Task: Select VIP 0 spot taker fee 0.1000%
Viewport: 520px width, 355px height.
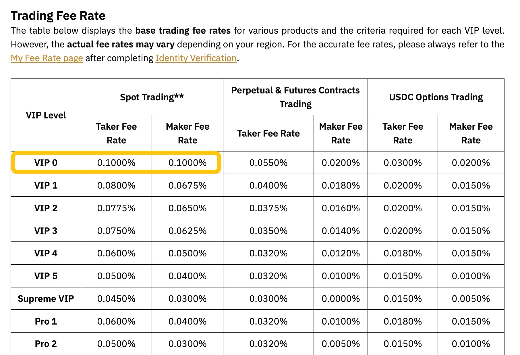Action: pos(116,163)
